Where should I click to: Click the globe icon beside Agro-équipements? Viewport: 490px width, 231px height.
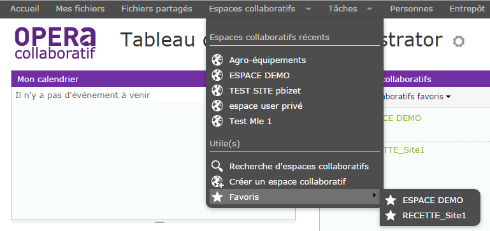tap(217, 60)
